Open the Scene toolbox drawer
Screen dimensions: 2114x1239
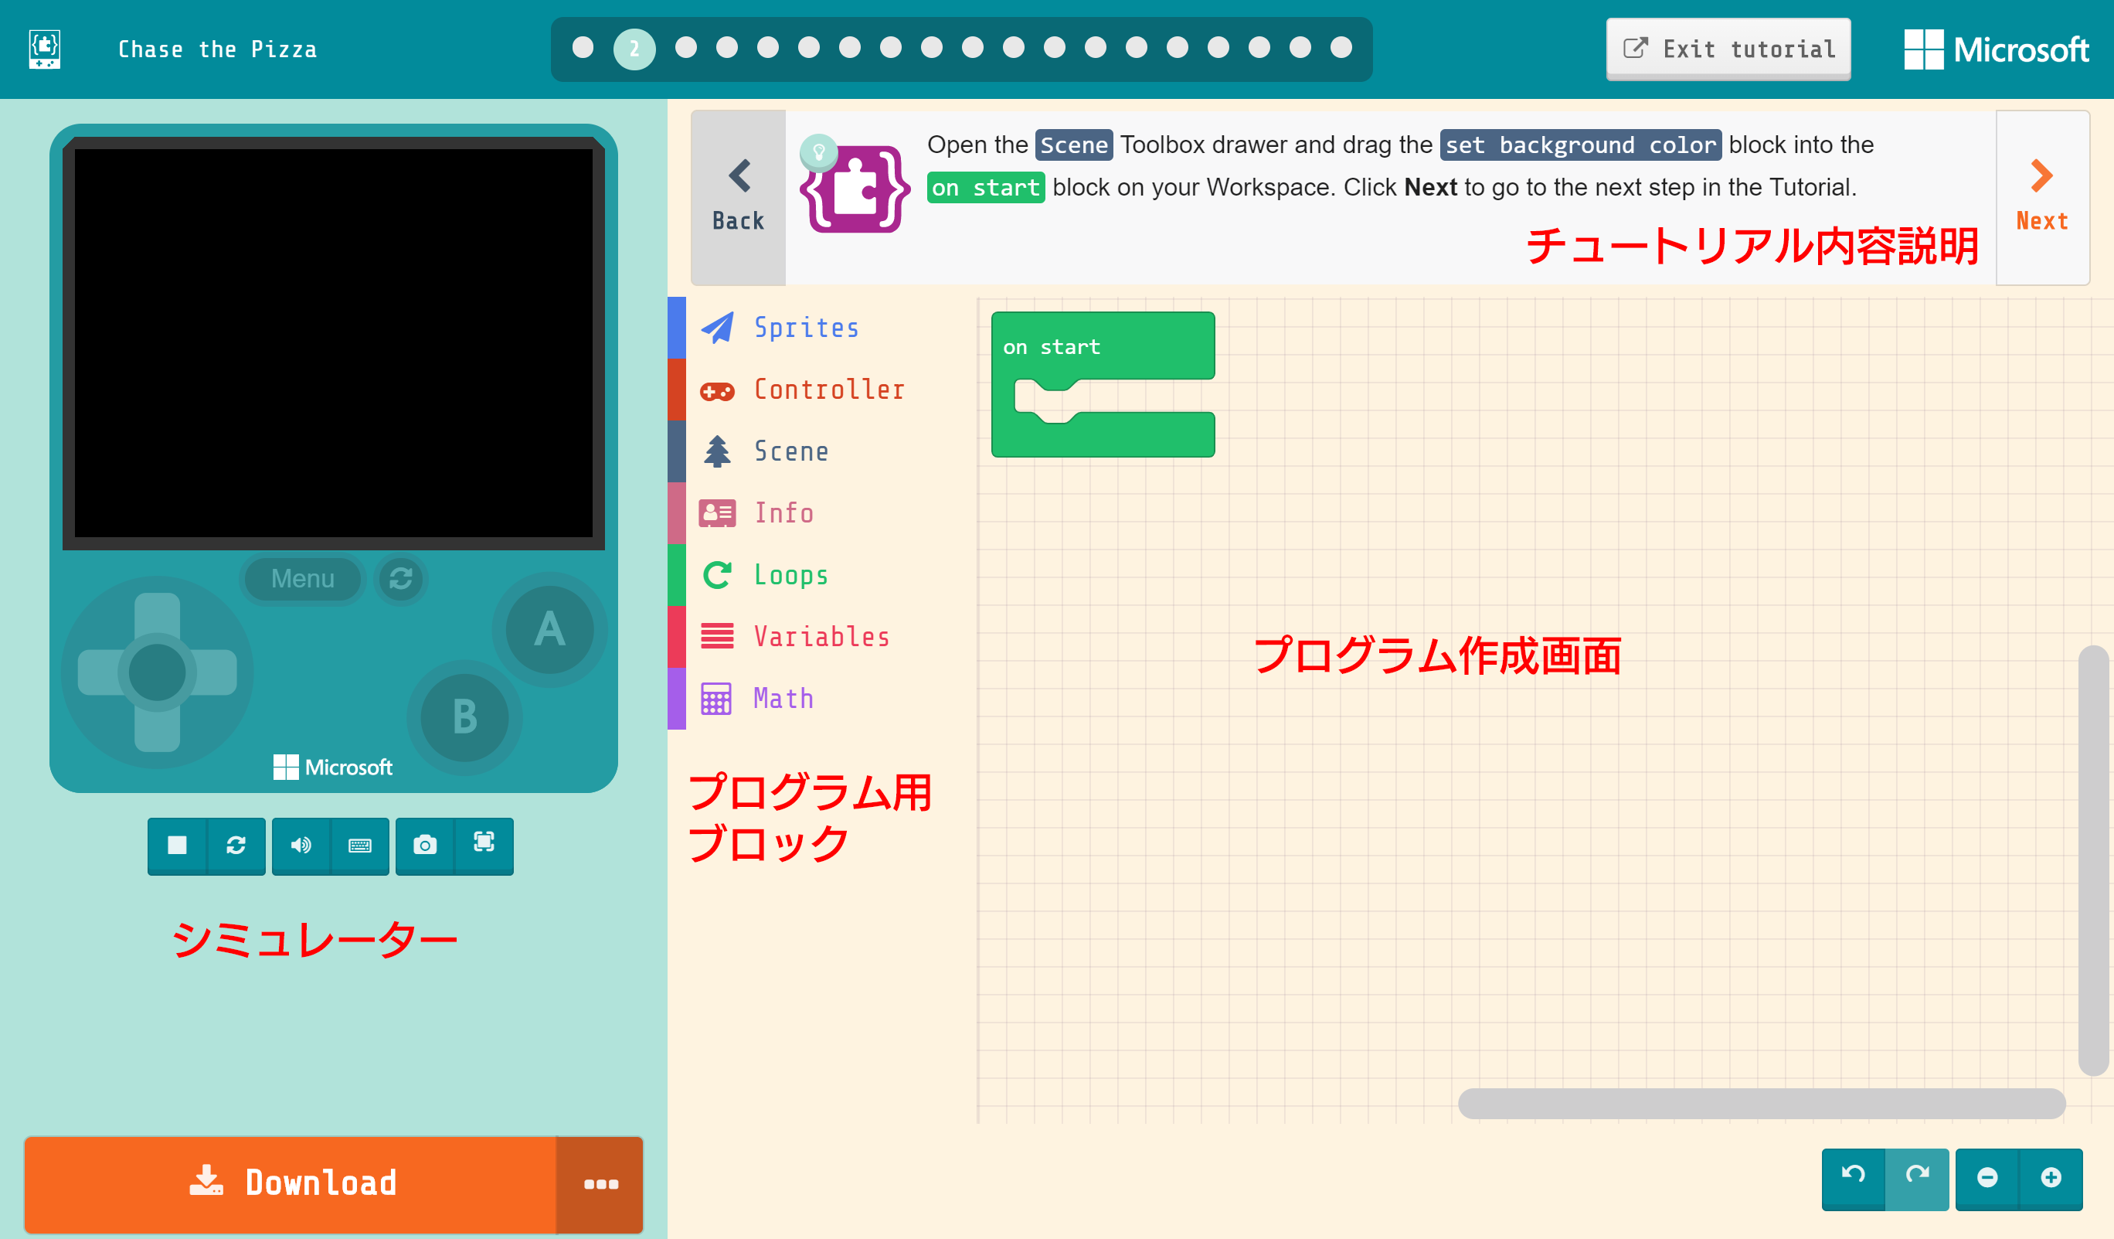(790, 451)
